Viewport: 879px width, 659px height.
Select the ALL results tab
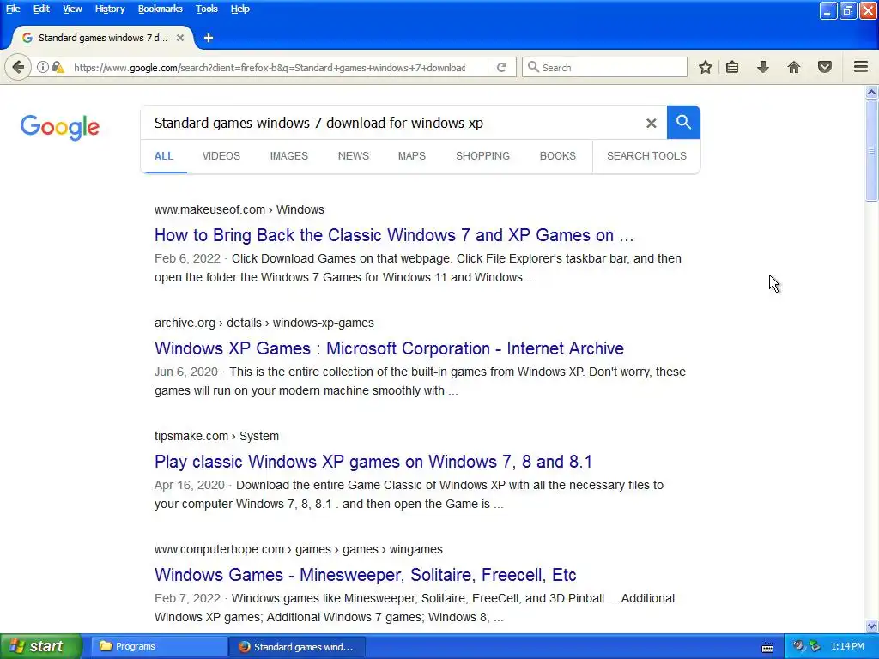[x=164, y=156]
